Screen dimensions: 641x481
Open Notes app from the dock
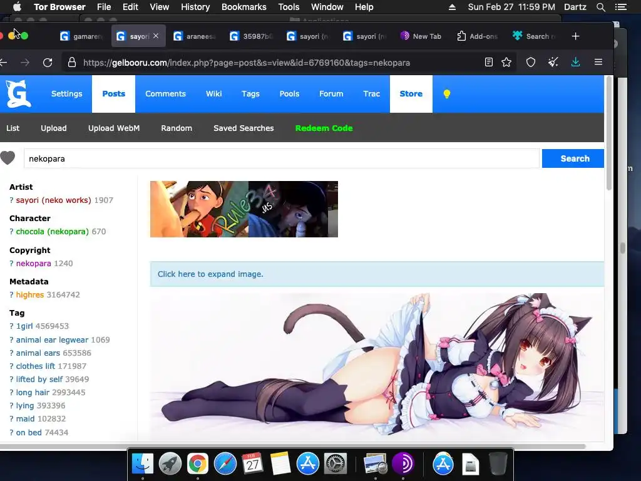(x=280, y=464)
